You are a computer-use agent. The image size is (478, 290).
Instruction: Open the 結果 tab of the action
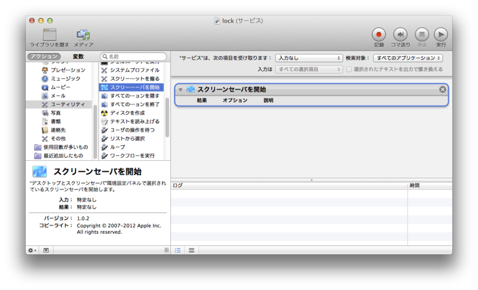pyautogui.click(x=202, y=100)
